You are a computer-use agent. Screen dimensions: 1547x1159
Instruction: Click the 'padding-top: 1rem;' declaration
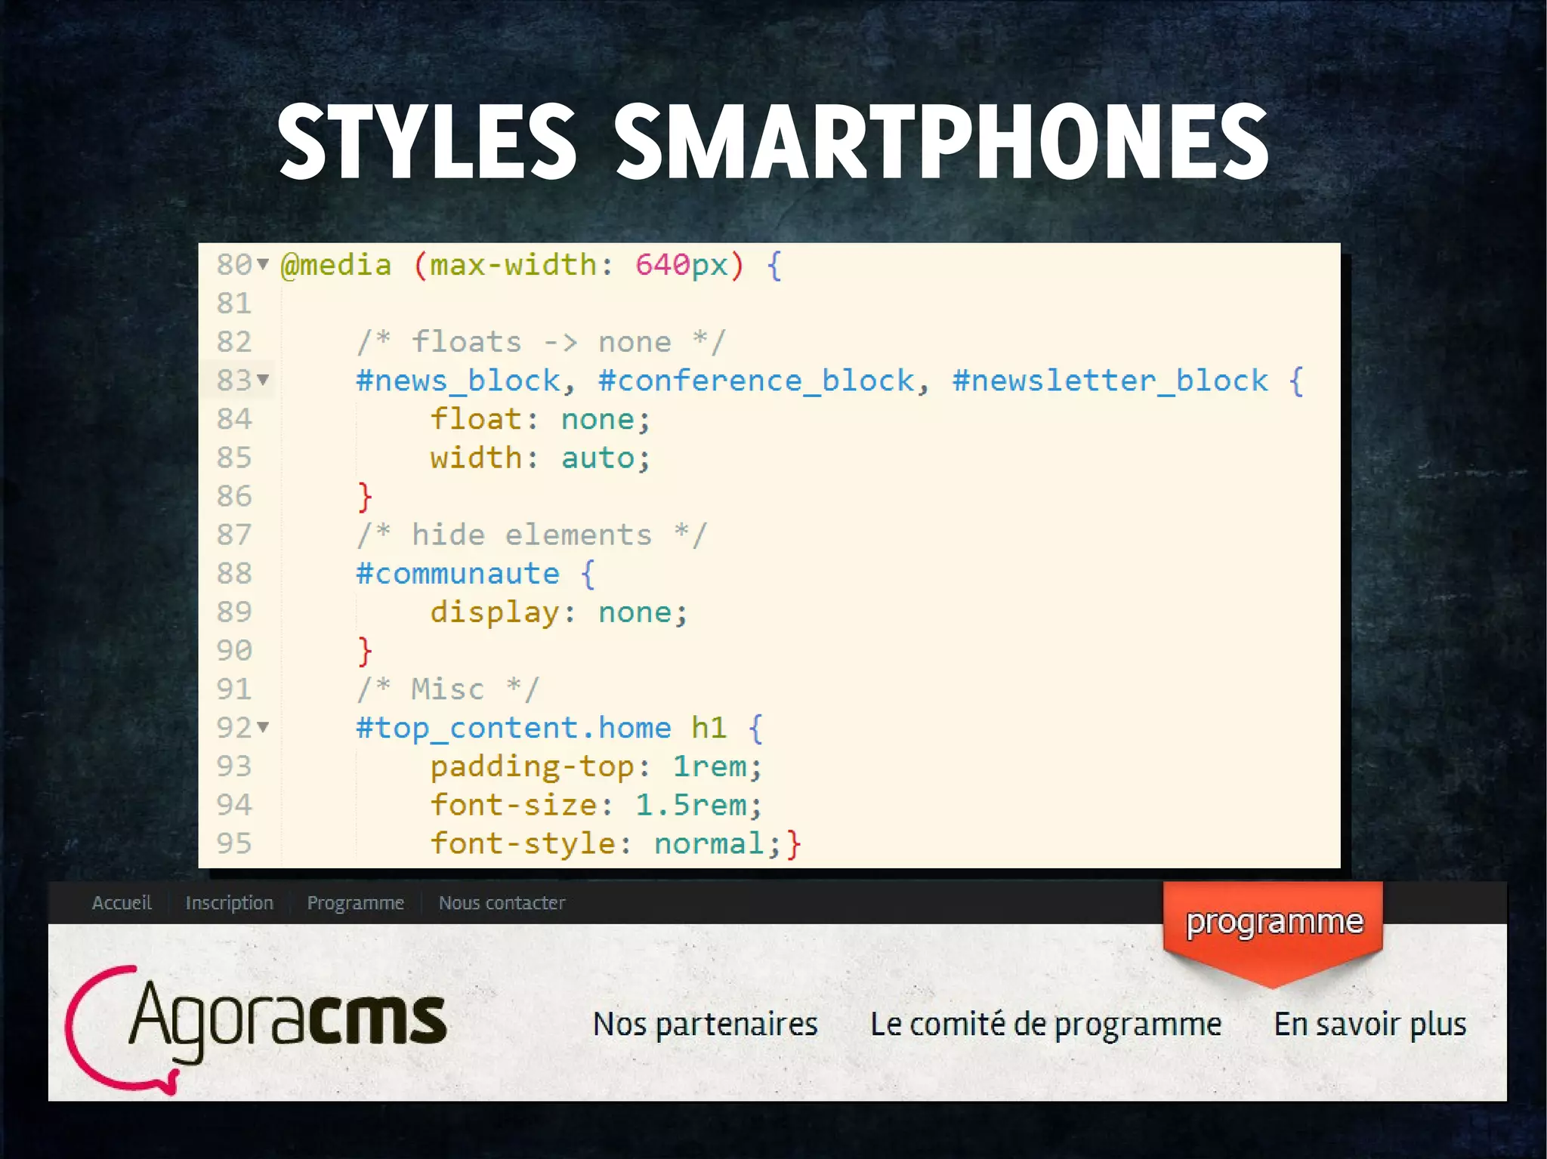click(x=597, y=766)
